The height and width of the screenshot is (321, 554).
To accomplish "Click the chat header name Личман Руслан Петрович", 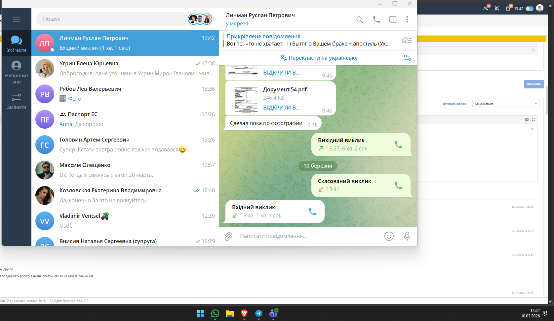I will pyautogui.click(x=260, y=15).
